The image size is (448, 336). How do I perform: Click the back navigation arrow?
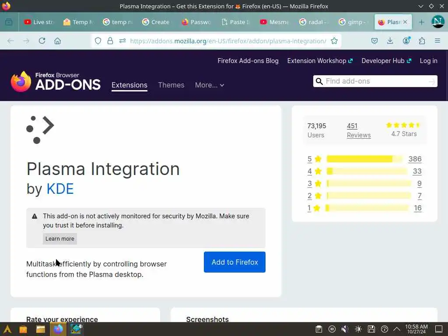tap(10, 41)
